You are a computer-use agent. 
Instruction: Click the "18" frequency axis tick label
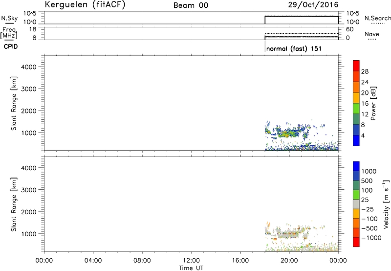pos(33,29)
